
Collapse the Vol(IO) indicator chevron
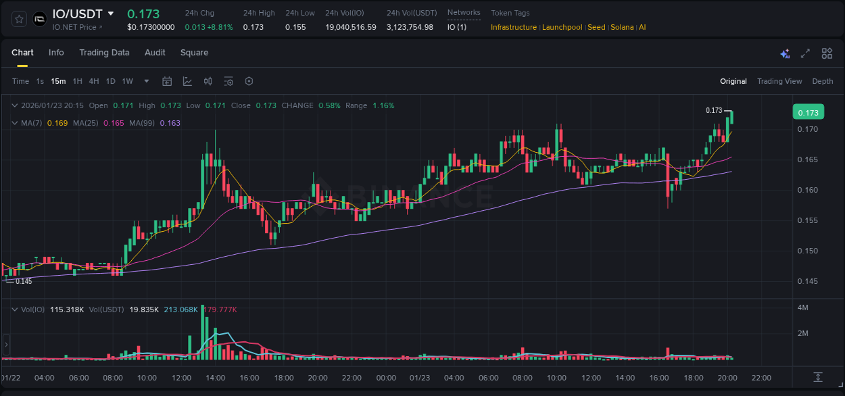pyautogui.click(x=14, y=308)
